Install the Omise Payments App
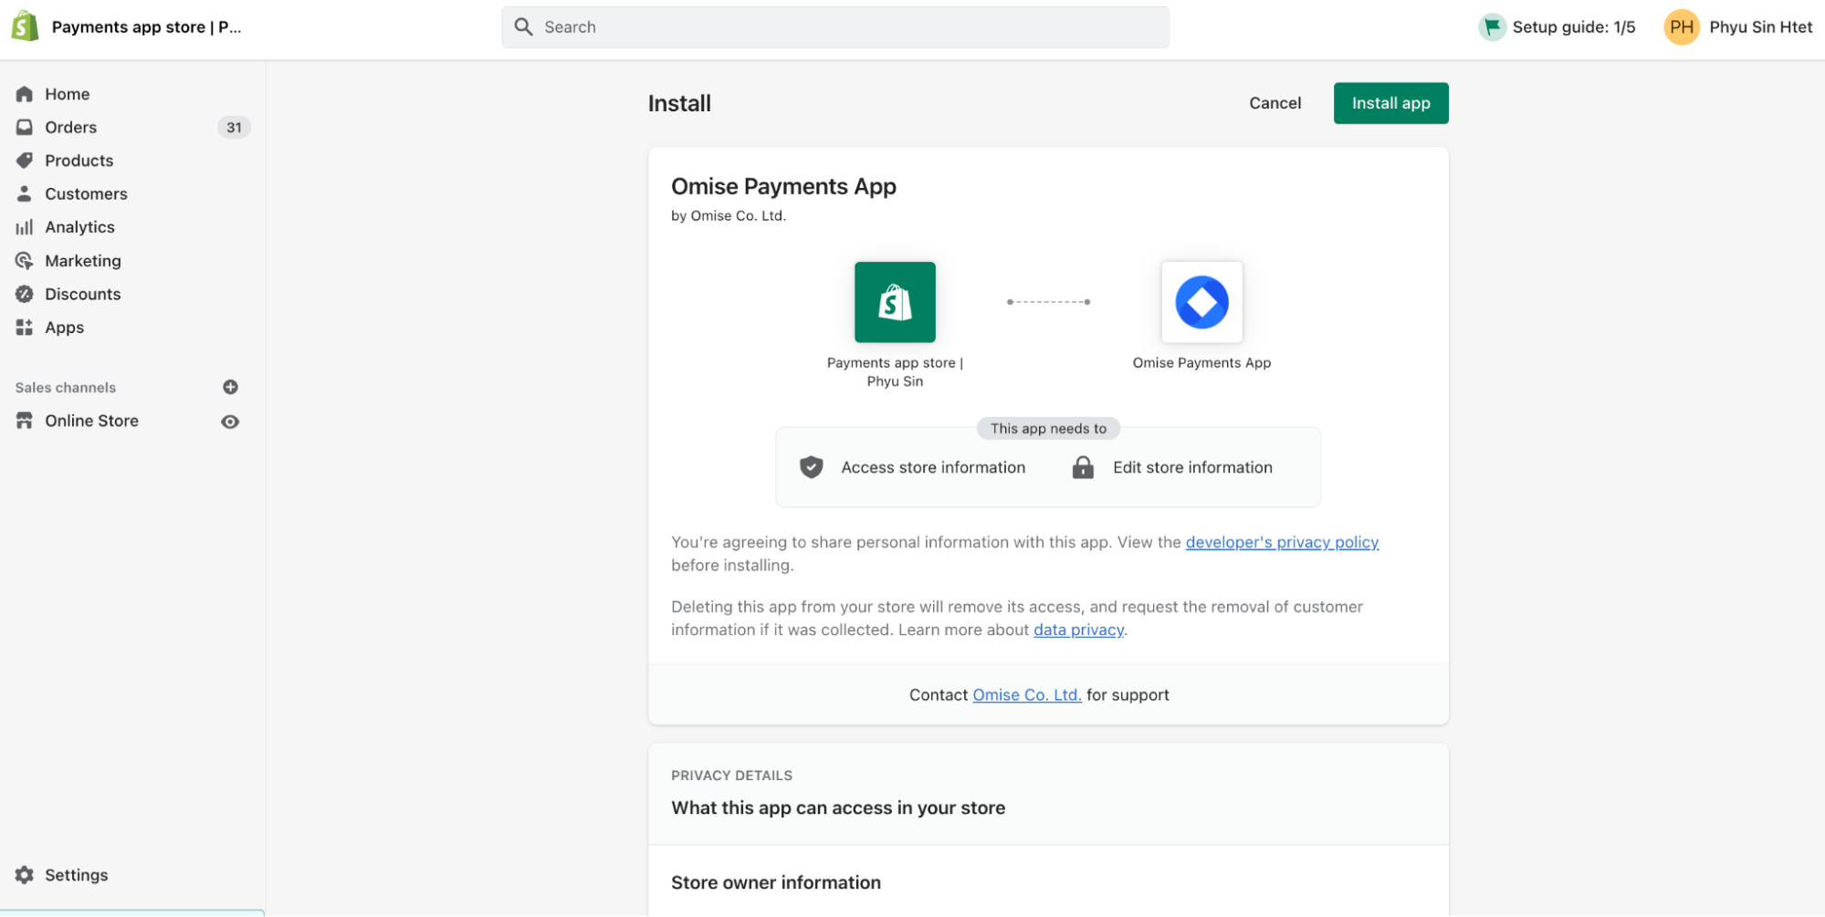 [x=1390, y=103]
